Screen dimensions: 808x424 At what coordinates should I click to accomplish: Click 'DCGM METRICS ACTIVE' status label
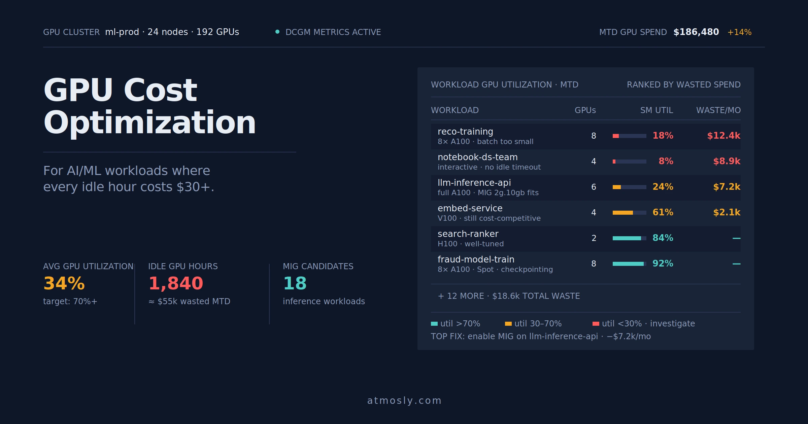click(333, 32)
